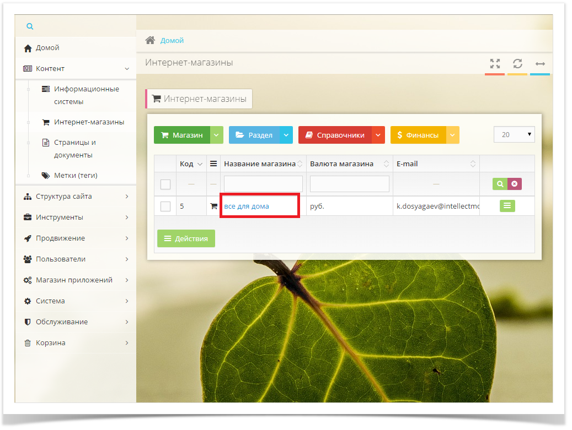Open the все для дома shop link
The image size is (572, 430).
pos(247,206)
